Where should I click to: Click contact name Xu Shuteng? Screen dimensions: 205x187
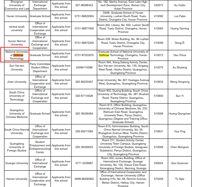click(180, 67)
